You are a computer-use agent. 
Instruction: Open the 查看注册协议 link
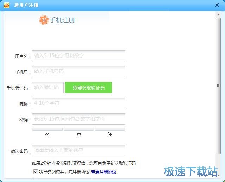tap(104, 172)
